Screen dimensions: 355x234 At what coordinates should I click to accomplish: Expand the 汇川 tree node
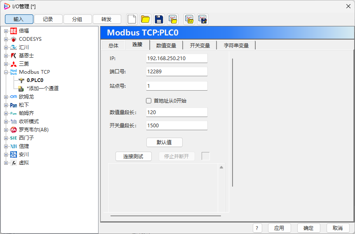click(x=6, y=47)
